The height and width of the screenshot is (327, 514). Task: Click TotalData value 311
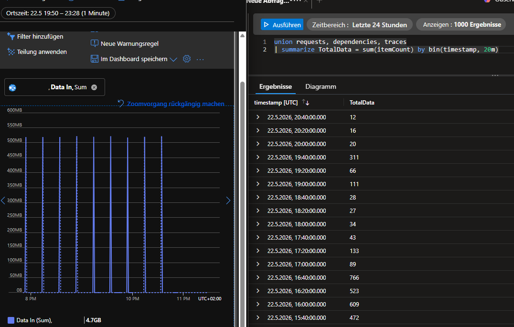coord(354,157)
